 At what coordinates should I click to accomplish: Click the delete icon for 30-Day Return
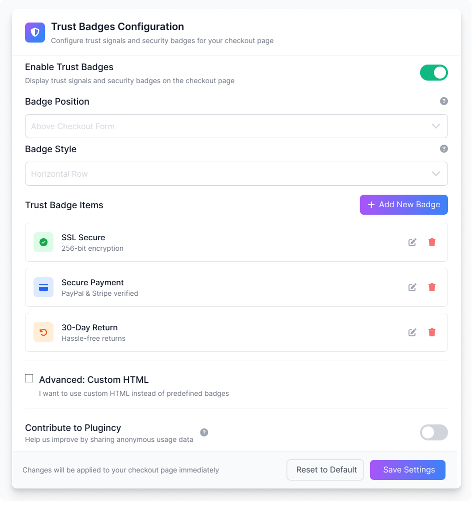[432, 332]
